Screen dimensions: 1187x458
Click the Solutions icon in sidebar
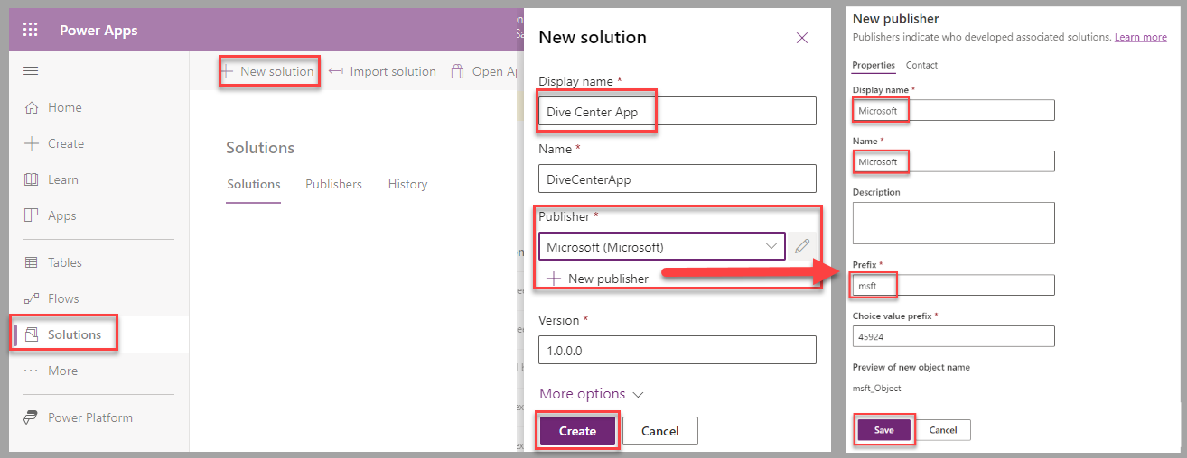point(31,334)
